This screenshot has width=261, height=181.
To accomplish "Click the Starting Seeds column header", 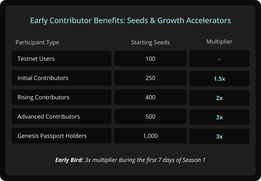I will coord(150,42).
